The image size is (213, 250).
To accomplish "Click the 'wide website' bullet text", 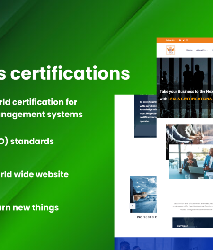I will click(x=41, y=174).
